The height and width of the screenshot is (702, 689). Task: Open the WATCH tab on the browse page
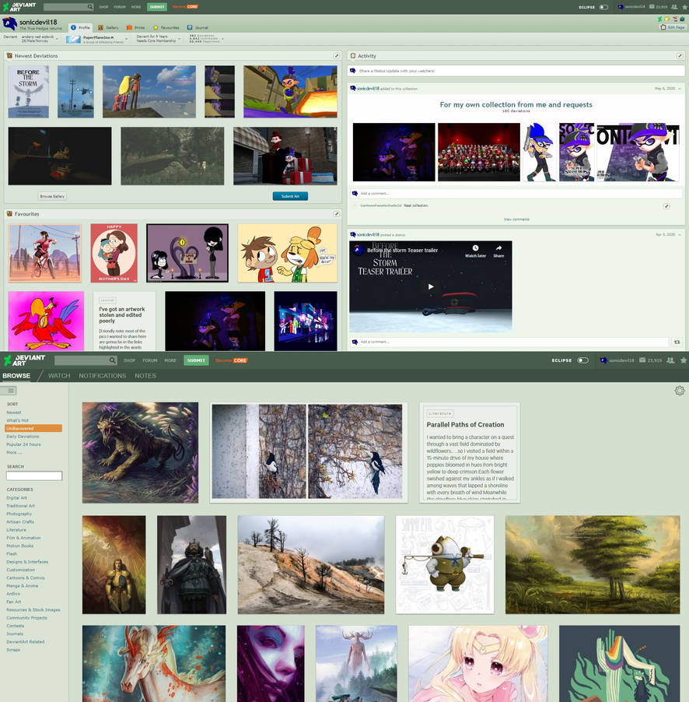click(59, 376)
